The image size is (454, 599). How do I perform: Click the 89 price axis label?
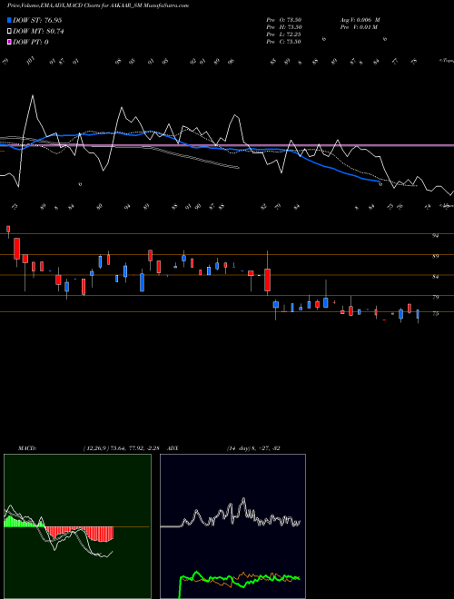[x=435, y=256]
